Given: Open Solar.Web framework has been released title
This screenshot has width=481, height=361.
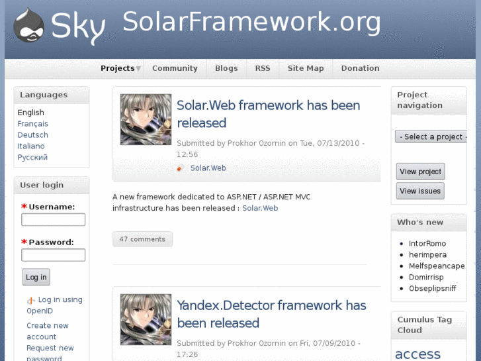Looking at the screenshot, I should pyautogui.click(x=269, y=114).
